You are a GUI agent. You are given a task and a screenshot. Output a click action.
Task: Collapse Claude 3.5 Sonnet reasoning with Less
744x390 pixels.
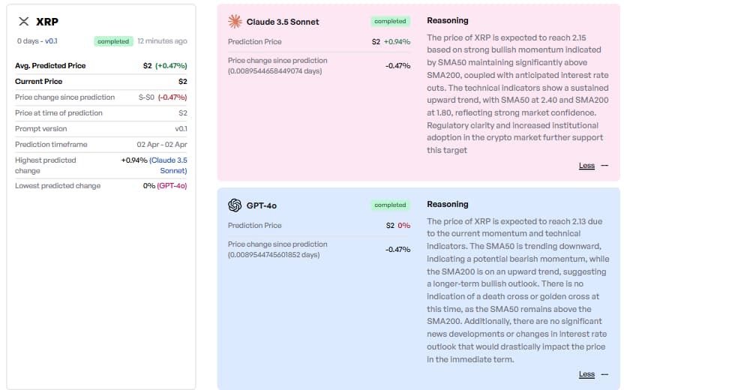(x=586, y=166)
